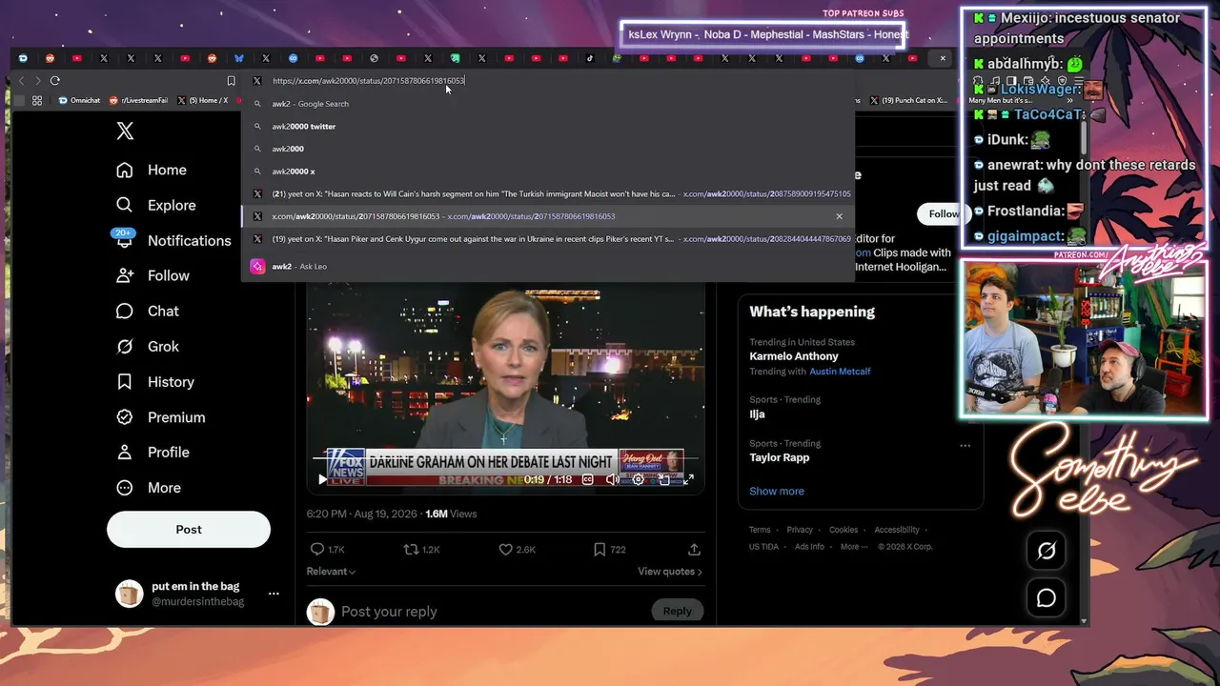
Task: Open the Austin Metcalf trending link
Action: [x=840, y=372]
